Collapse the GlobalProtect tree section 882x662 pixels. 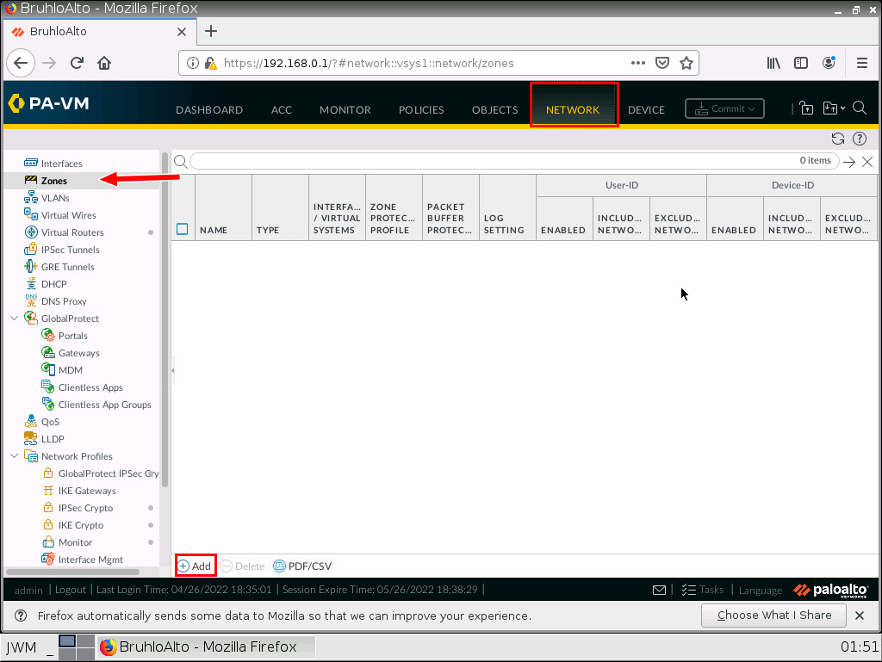(14, 318)
